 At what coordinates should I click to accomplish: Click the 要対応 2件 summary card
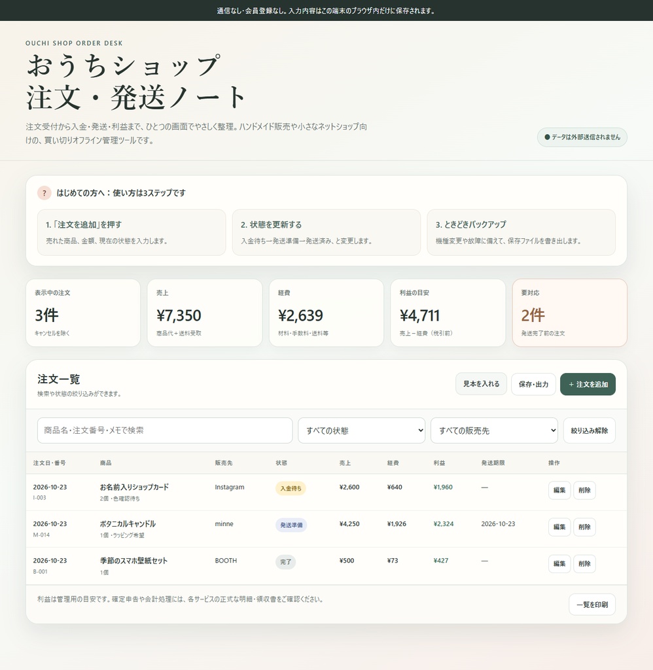pos(570,313)
